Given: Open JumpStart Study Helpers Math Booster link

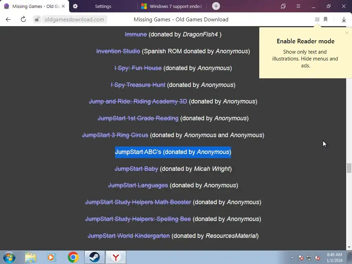Looking at the screenshot, I should (x=138, y=202).
